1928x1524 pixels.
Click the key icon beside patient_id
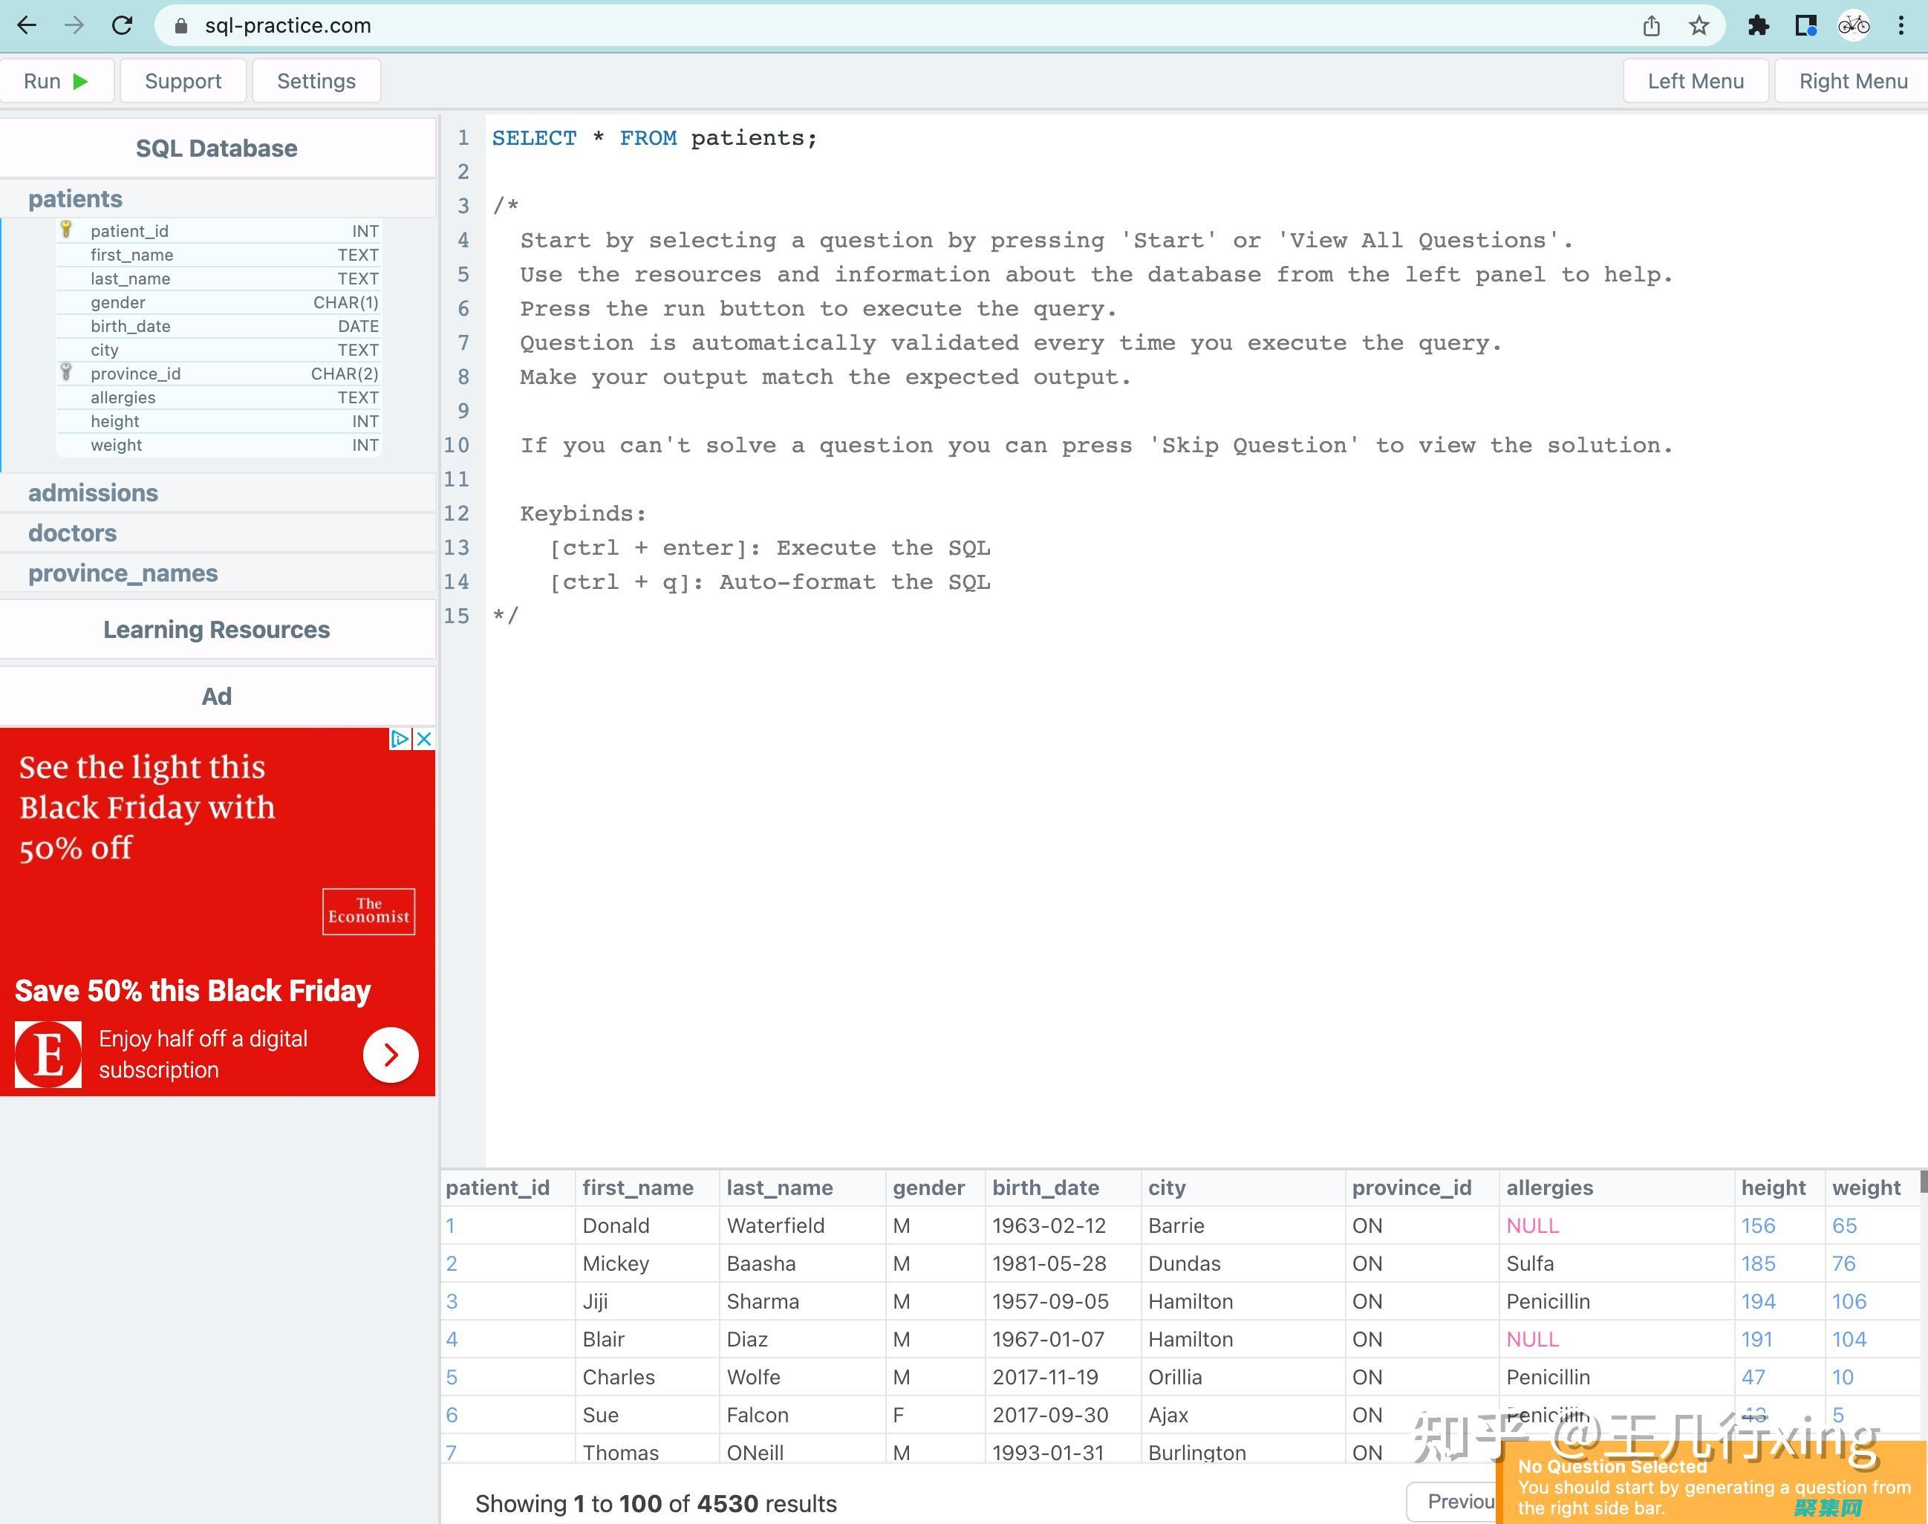click(x=66, y=230)
